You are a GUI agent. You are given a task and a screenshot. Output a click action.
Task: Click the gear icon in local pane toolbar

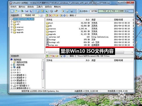(x=64, y=56)
